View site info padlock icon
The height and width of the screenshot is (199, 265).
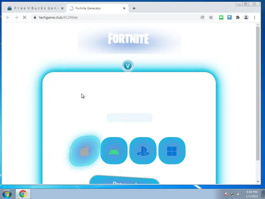[x=35, y=17]
